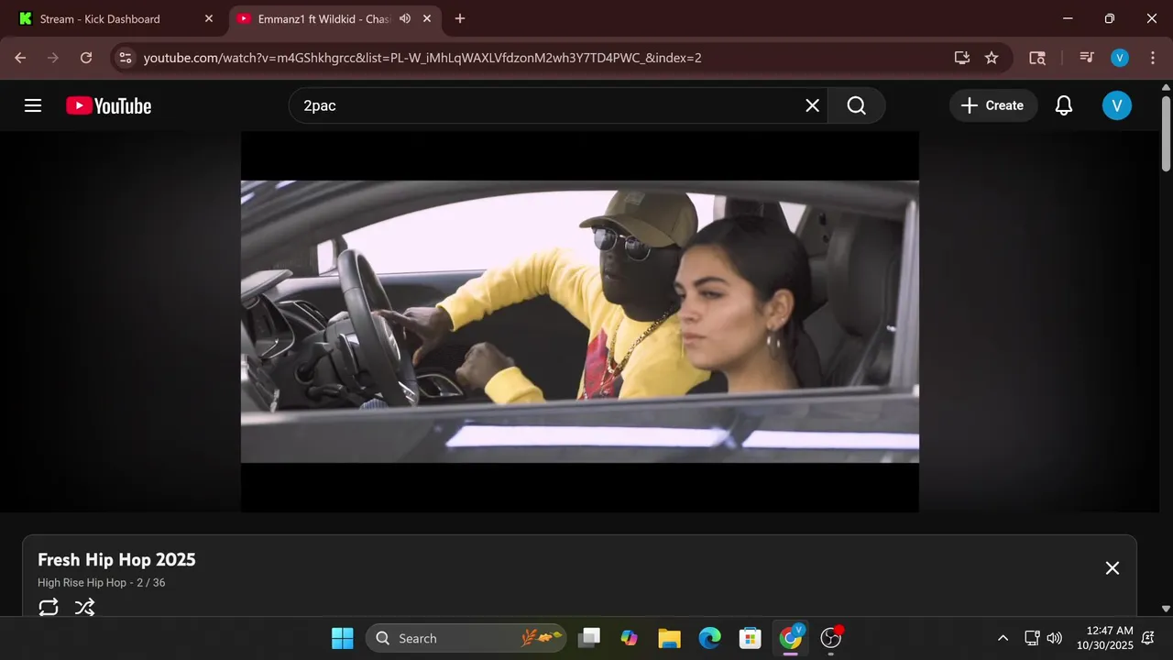The image size is (1173, 660).
Task: Go forward in browser history
Action: pos(53,58)
